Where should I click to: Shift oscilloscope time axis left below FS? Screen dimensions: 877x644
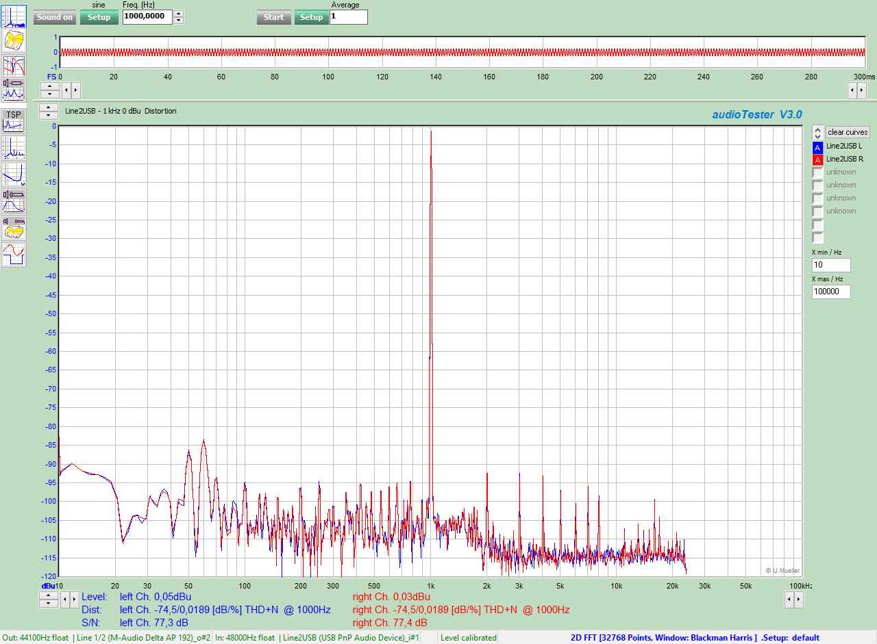(x=66, y=90)
